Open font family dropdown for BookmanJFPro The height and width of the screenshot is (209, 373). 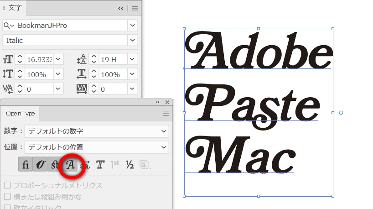pos(133,25)
